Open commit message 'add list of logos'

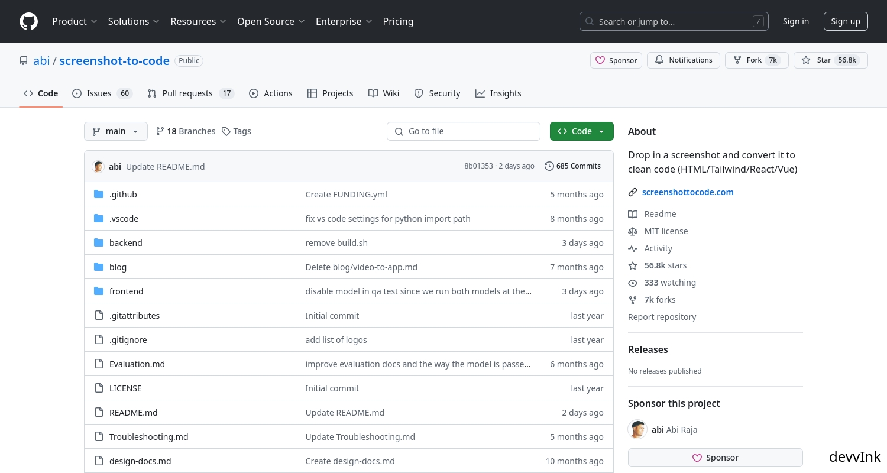336,340
